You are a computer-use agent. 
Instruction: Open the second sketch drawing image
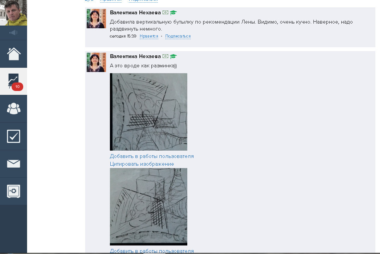149,207
